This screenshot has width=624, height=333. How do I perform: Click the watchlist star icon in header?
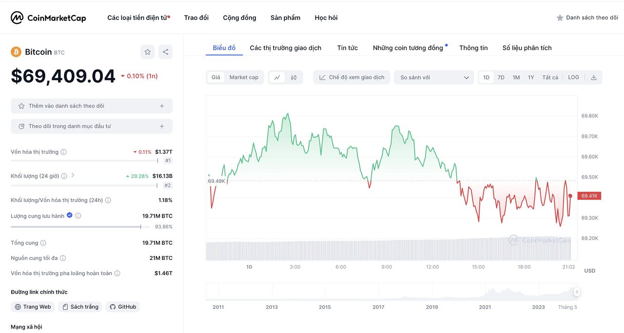coord(560,18)
